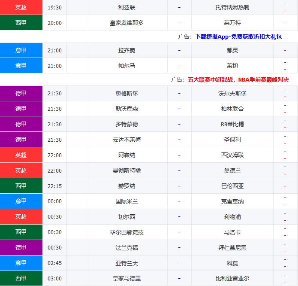
Task: Open the 西汉姆联 team name
Action: click(232, 155)
